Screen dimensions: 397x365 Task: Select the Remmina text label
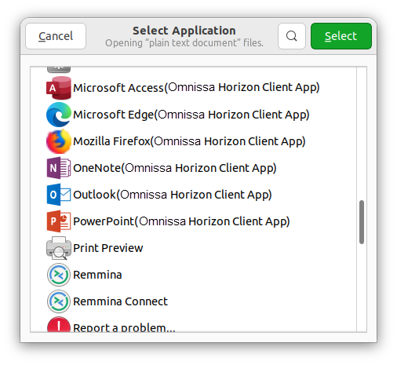pos(97,275)
